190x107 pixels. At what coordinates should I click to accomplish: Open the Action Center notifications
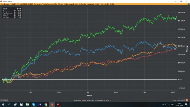point(186,105)
